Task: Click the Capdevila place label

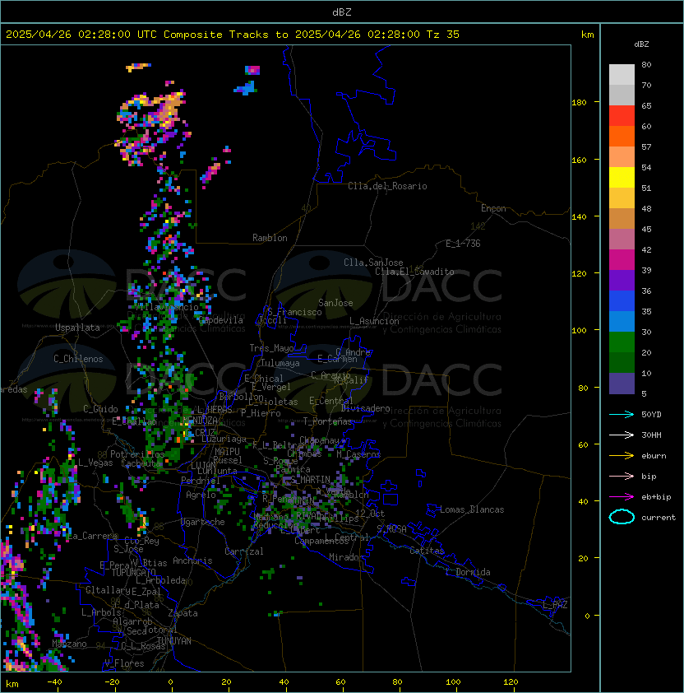Action: [x=220, y=320]
